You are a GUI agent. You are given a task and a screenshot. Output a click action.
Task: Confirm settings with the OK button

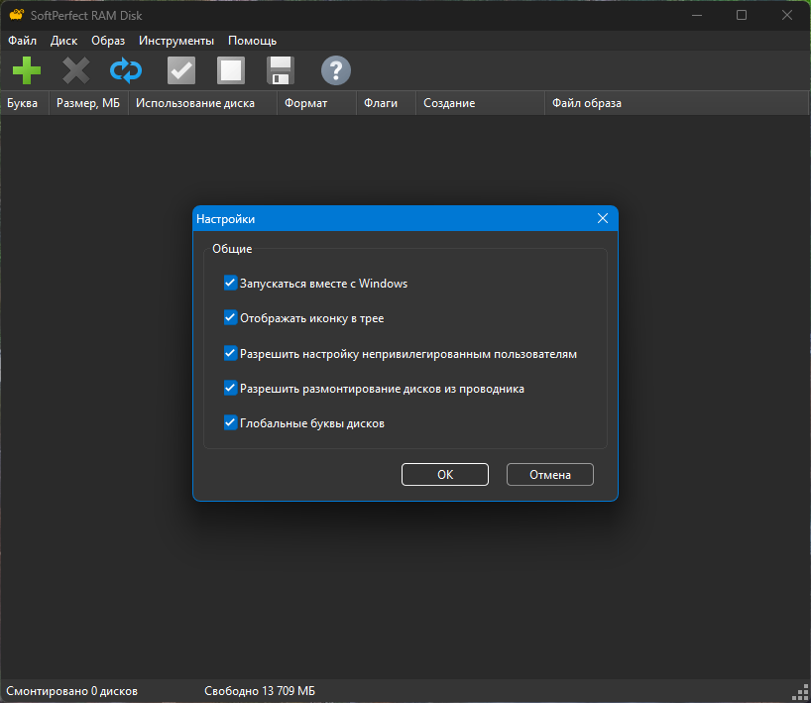pyautogui.click(x=445, y=474)
